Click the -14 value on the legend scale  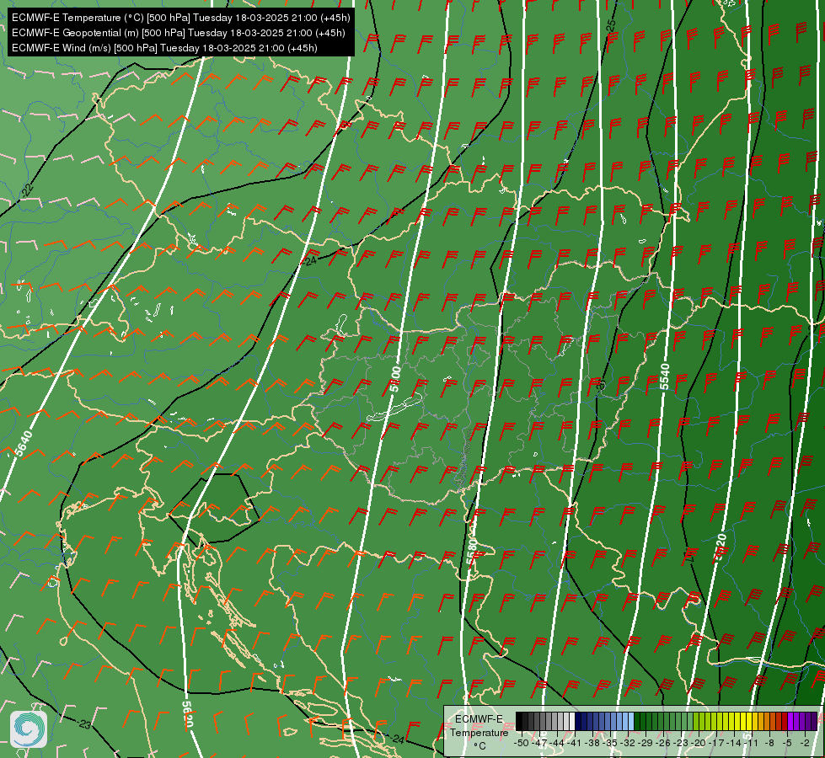click(x=735, y=744)
